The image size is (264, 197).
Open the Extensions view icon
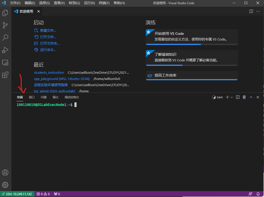[5, 75]
